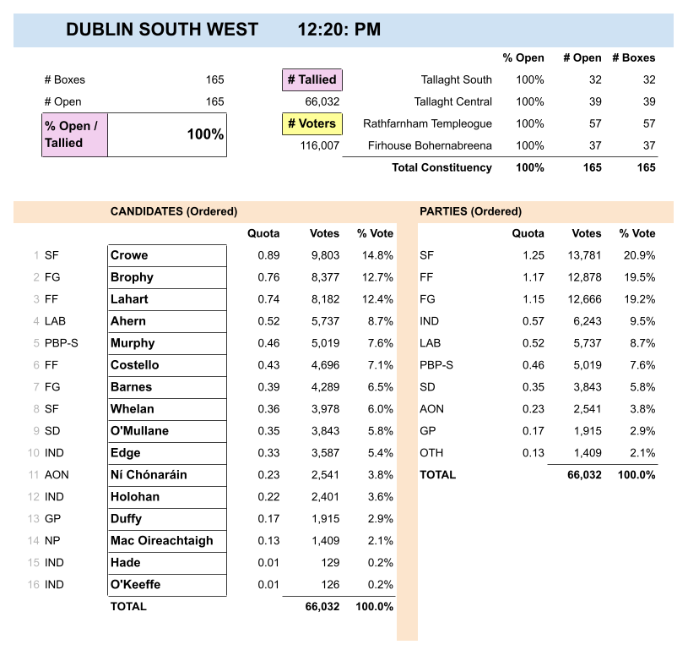Click the FG party votes 12,666
Viewport: 688px width, 650px height.
(x=584, y=299)
